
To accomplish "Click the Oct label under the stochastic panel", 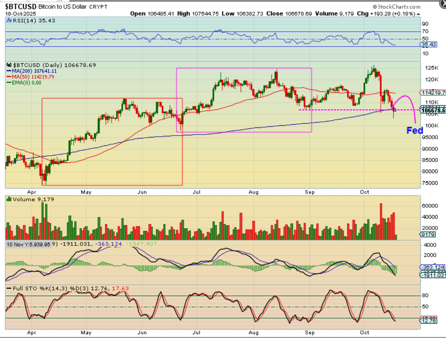I will click(364, 333).
